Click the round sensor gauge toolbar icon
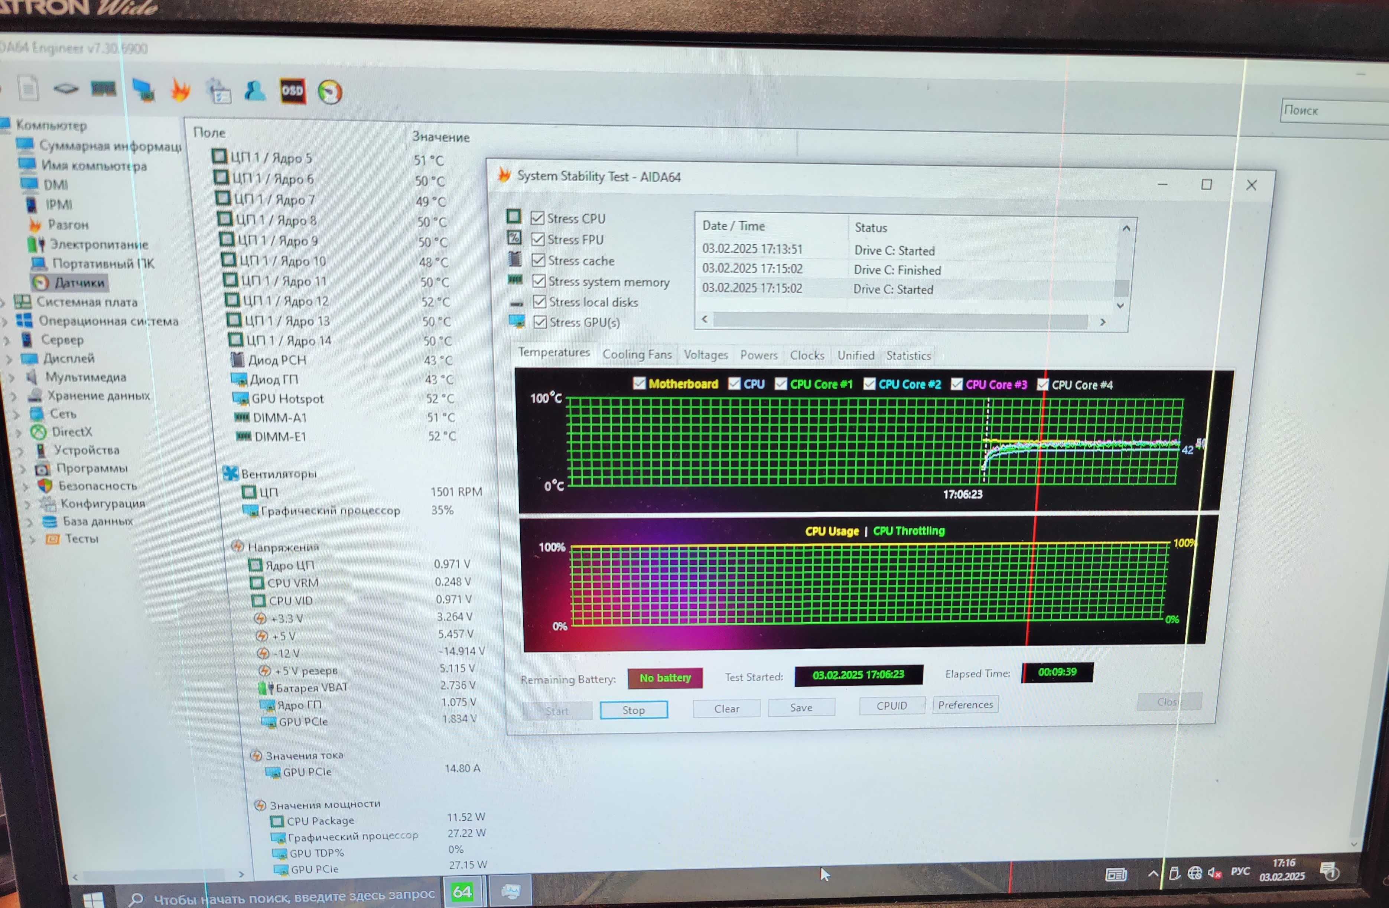Image resolution: width=1389 pixels, height=908 pixels. [330, 92]
